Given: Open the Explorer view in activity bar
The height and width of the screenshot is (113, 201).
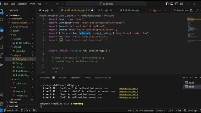Looking at the screenshot, I should [1, 11].
